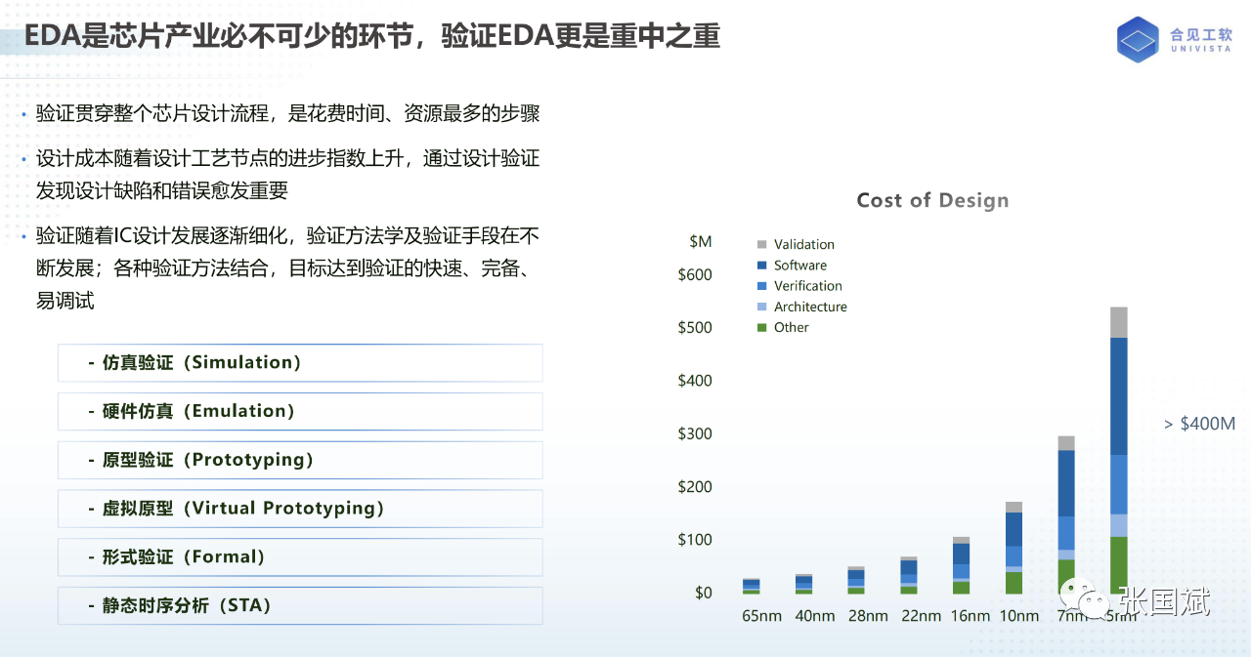Image resolution: width=1251 pixels, height=657 pixels.
Task: Choose the 原型验证 (Prototyping) box
Action: click(300, 460)
